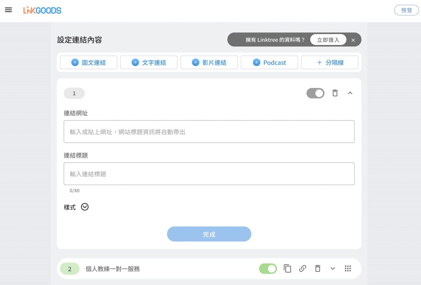Expand 個人教練一對一服務 with the down chevron
The width and height of the screenshot is (421, 285).
coord(333,269)
